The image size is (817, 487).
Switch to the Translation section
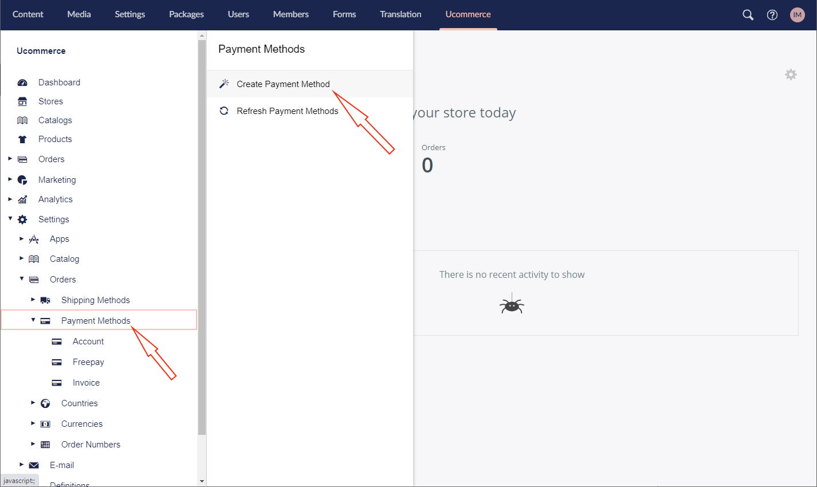point(400,14)
